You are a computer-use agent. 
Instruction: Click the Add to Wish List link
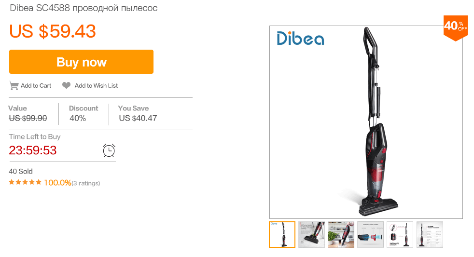point(96,85)
